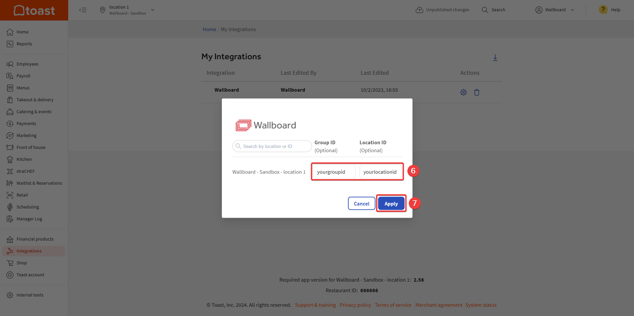This screenshot has height=316, width=634.
Task: Click the yourlocationid Location ID field
Action: click(381, 172)
